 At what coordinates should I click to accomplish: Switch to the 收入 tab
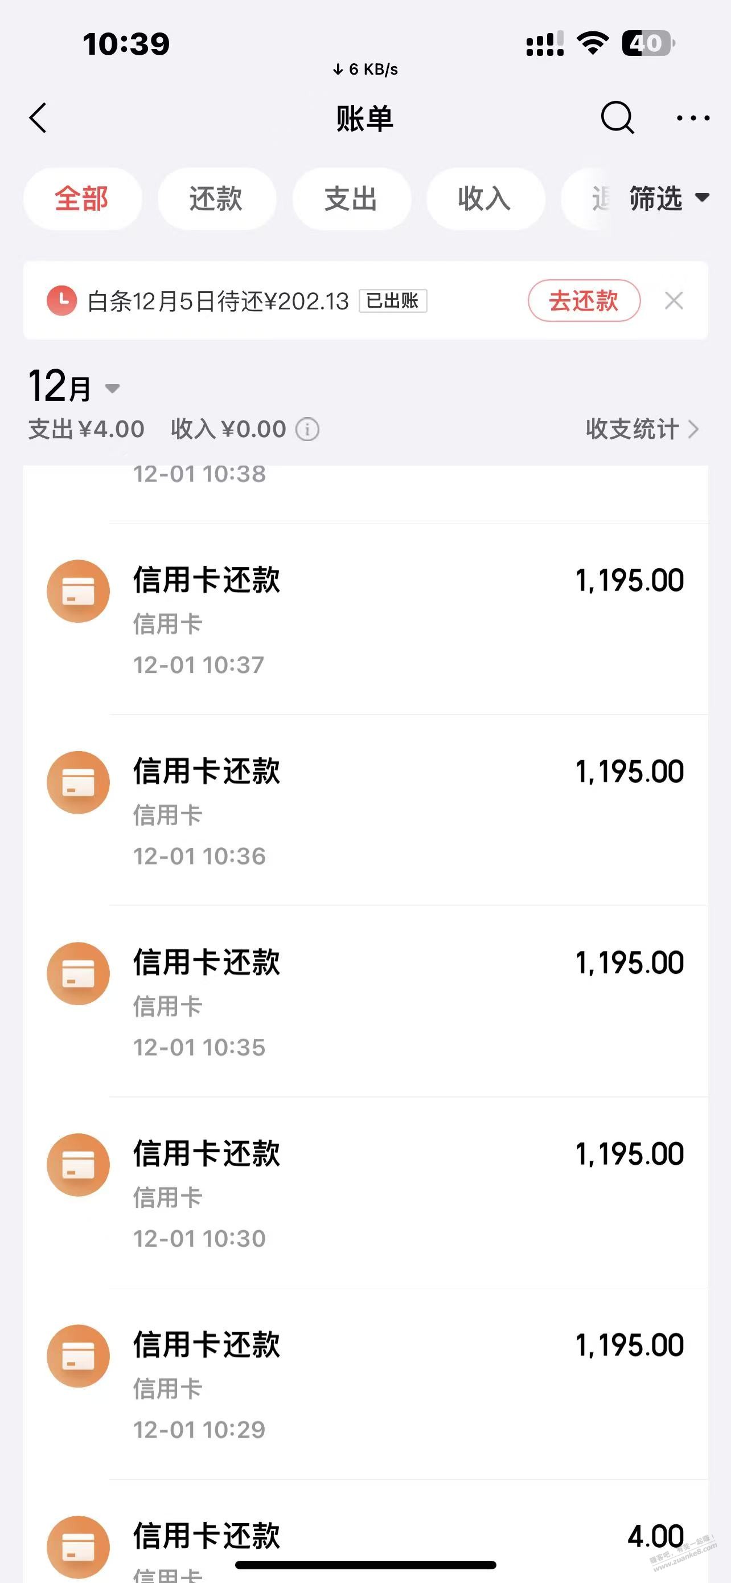click(485, 198)
